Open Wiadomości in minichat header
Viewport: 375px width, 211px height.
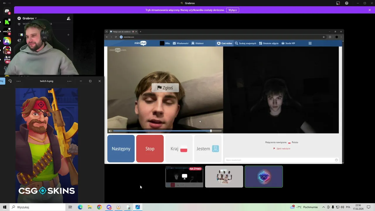pyautogui.click(x=180, y=43)
